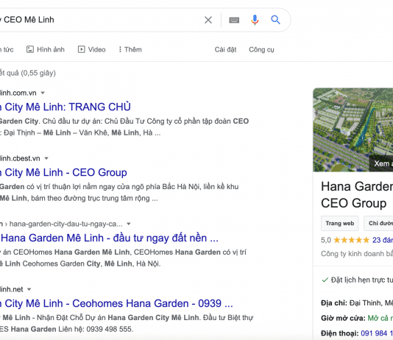Click the Đặt lịch hẹn trực tuyến text

[361, 280]
